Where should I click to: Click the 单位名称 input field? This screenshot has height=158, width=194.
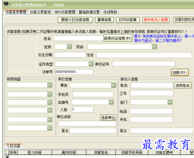click(87, 124)
